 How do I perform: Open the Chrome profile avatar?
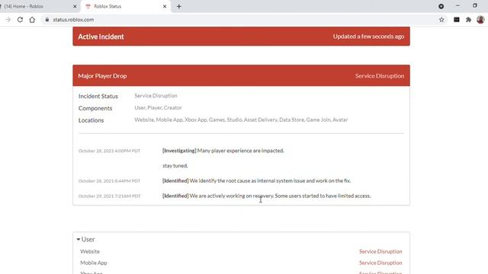click(x=480, y=20)
